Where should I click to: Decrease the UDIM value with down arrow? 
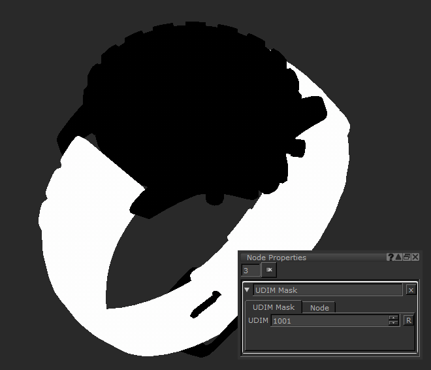393,323
